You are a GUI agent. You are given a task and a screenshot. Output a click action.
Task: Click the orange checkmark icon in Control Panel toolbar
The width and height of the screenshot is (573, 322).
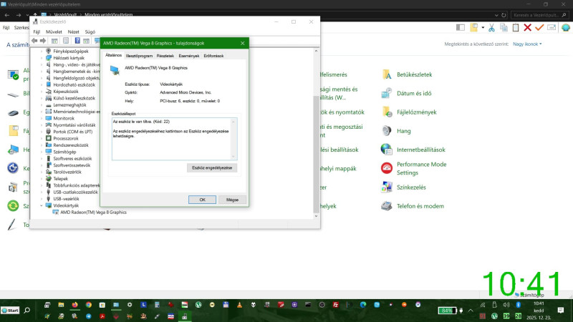[x=539, y=27]
